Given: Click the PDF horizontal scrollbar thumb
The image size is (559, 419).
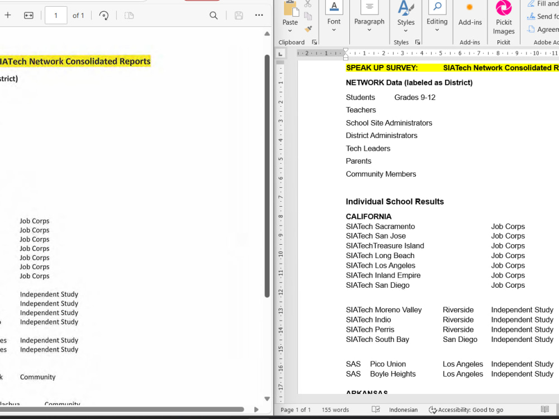Looking at the screenshot, I should 121,410.
